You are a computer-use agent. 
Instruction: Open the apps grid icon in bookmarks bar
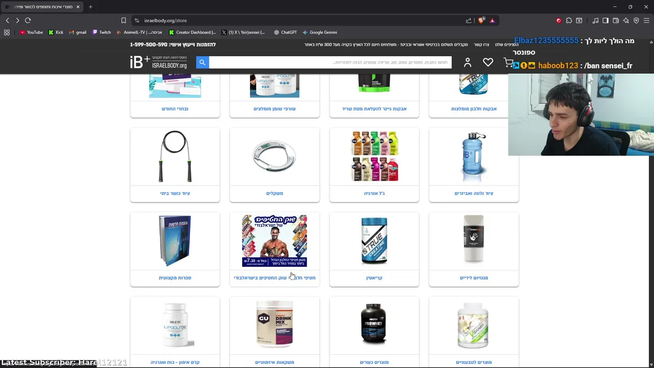click(7, 32)
